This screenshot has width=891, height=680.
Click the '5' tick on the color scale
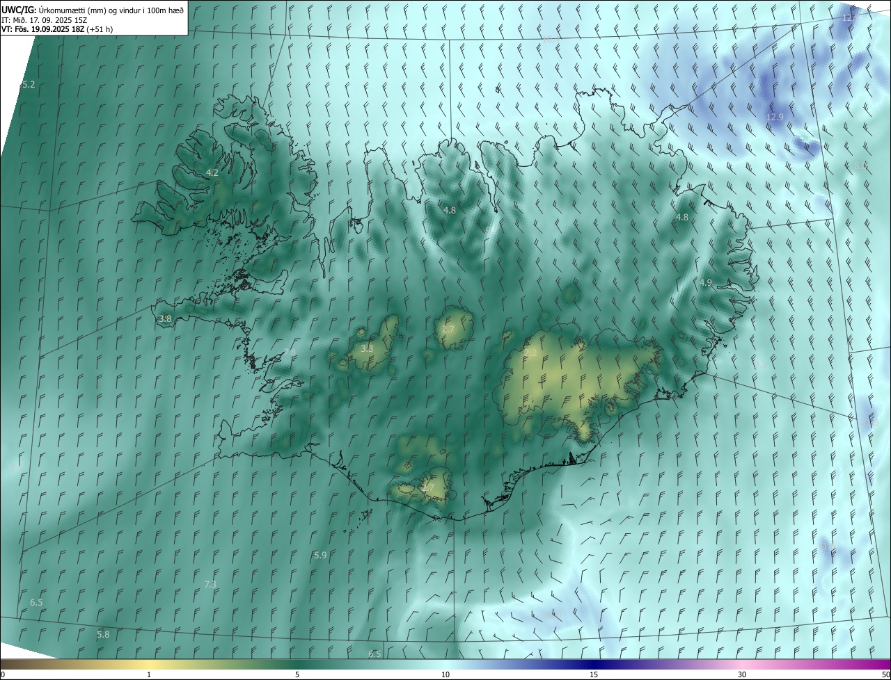[297, 674]
